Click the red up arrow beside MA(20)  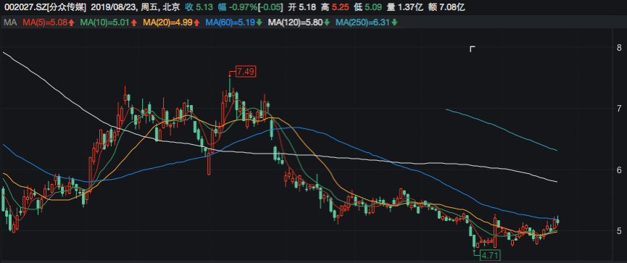[x=196, y=22]
